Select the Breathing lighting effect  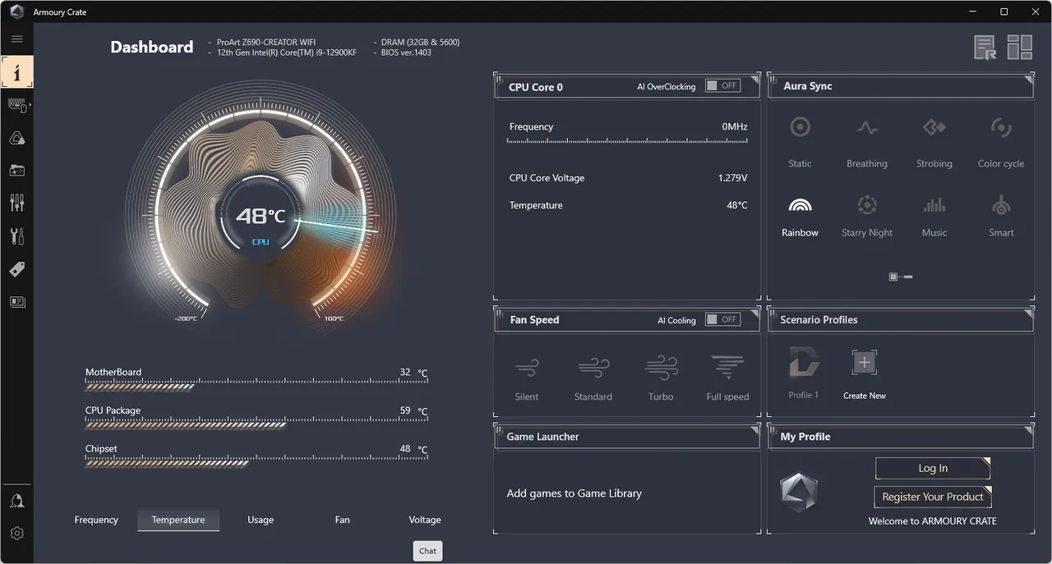tap(867, 140)
